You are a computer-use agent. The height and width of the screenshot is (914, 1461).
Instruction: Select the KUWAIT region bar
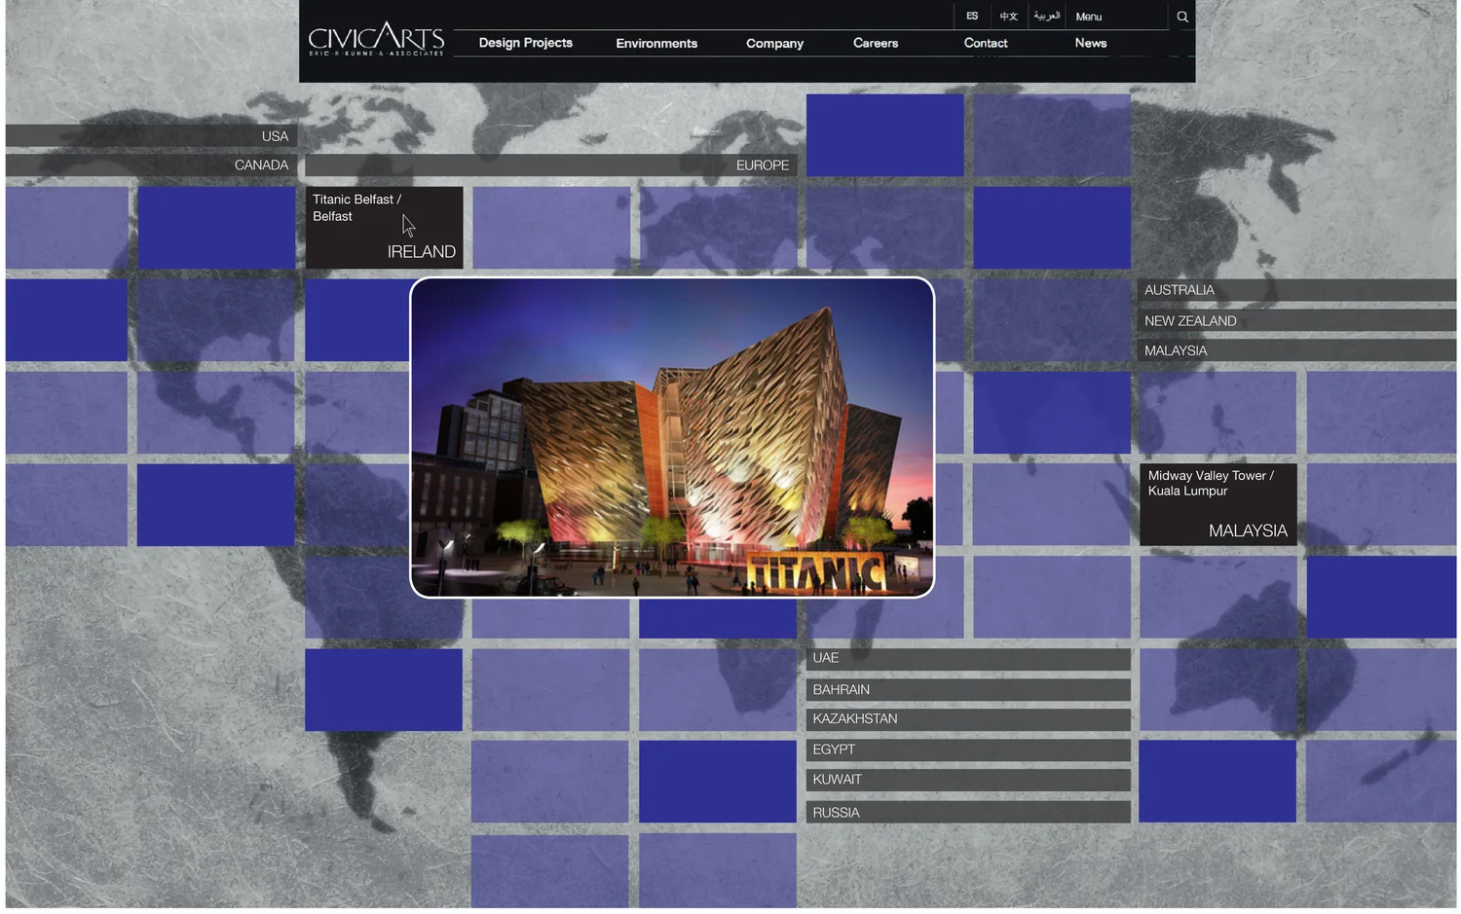pos(968,780)
